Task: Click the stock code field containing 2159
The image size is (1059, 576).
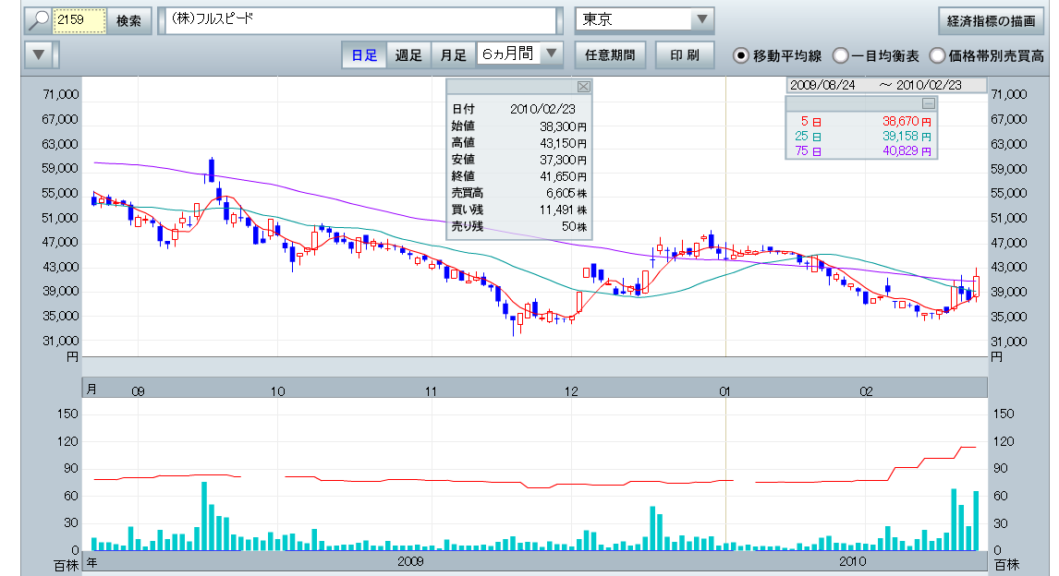Action: tap(79, 20)
